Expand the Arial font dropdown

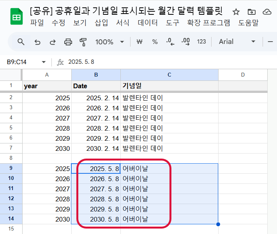pyautogui.click(x=237, y=42)
